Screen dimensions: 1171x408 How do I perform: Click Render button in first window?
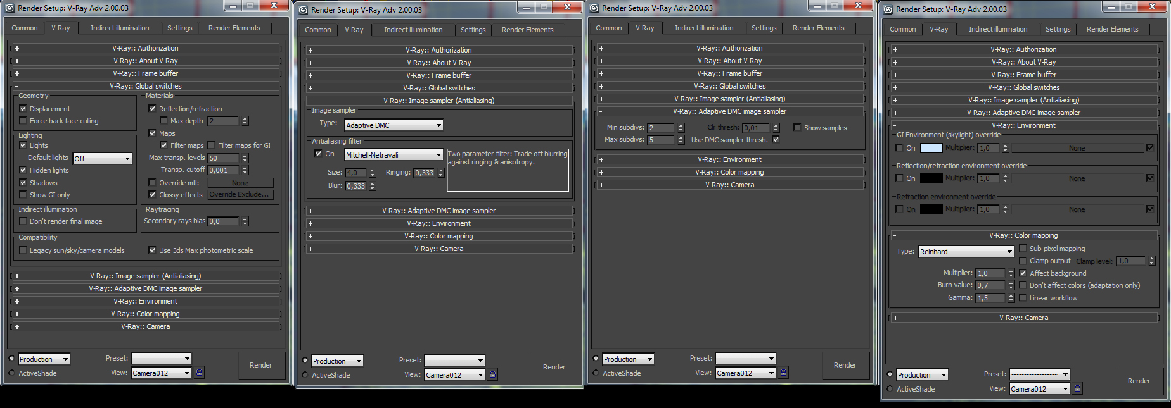click(260, 365)
